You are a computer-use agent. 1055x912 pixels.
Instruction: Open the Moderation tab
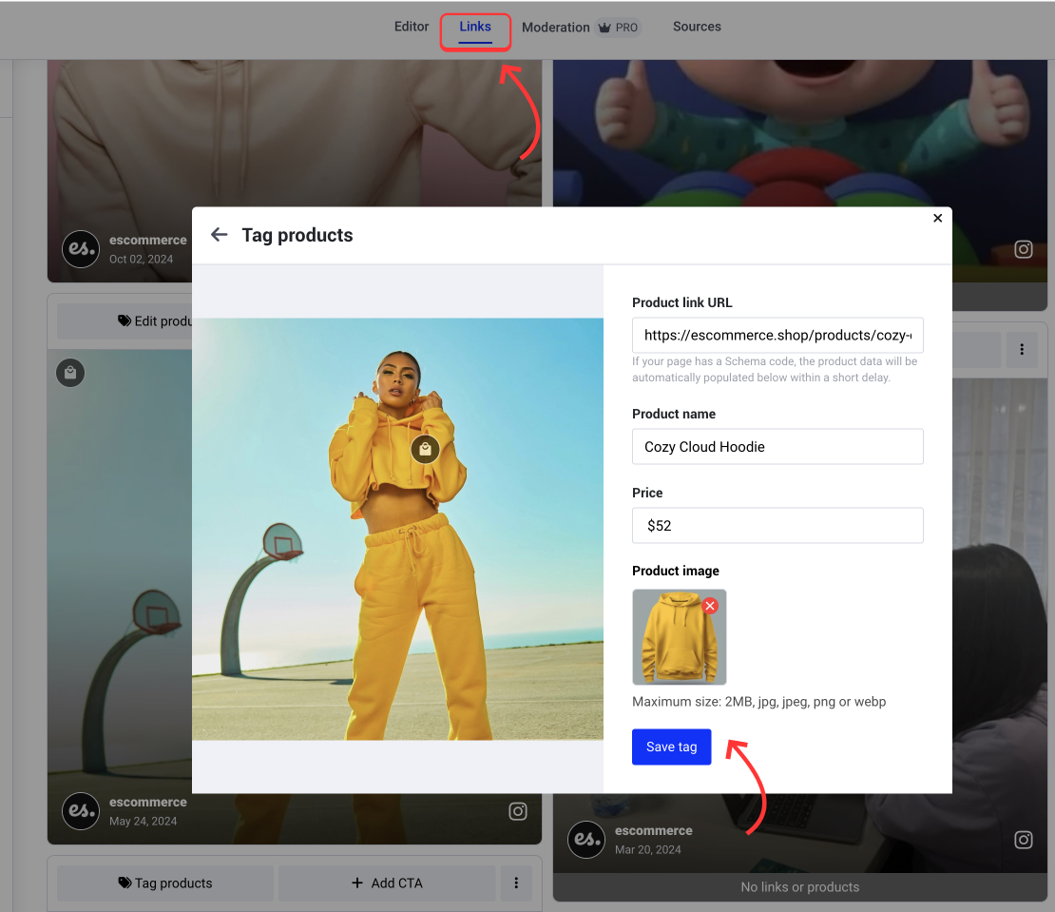tap(556, 27)
